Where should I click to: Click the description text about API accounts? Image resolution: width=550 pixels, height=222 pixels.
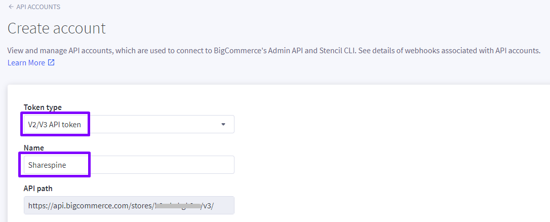[x=274, y=51]
